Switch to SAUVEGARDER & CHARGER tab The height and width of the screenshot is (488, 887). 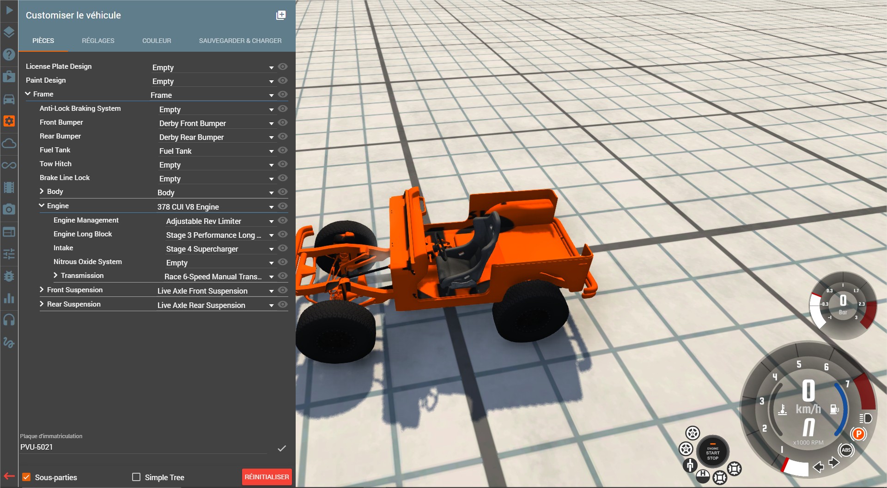(240, 41)
